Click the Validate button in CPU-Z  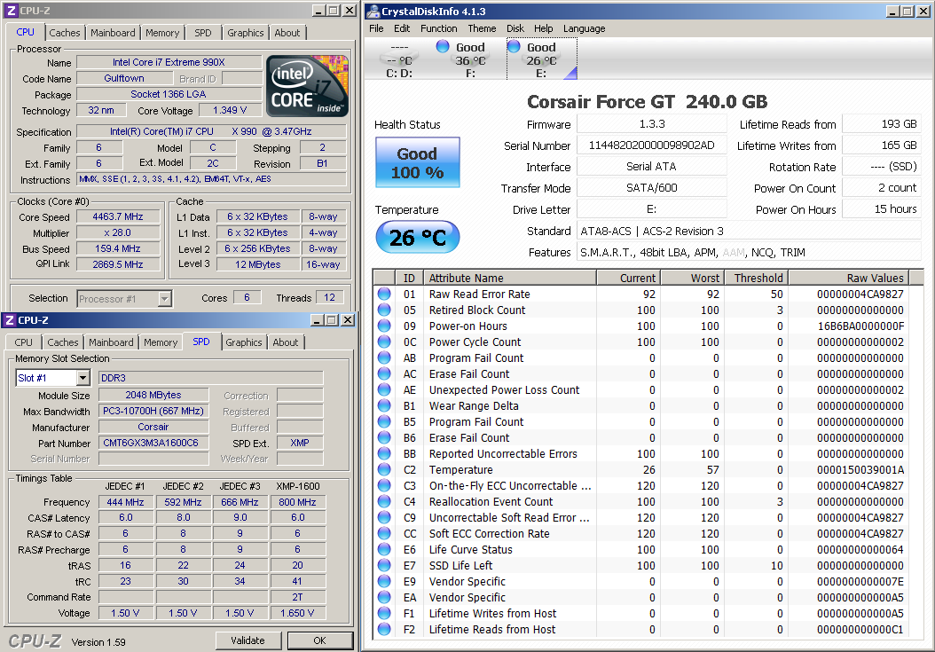click(248, 640)
